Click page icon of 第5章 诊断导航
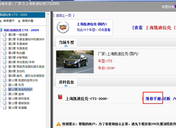Screen dimensions: 176x128 click(5, 57)
